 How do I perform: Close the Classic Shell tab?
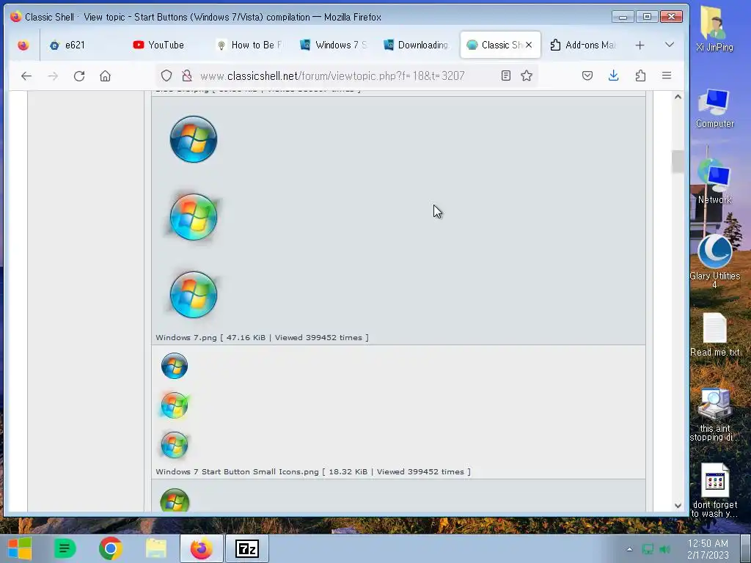point(529,45)
